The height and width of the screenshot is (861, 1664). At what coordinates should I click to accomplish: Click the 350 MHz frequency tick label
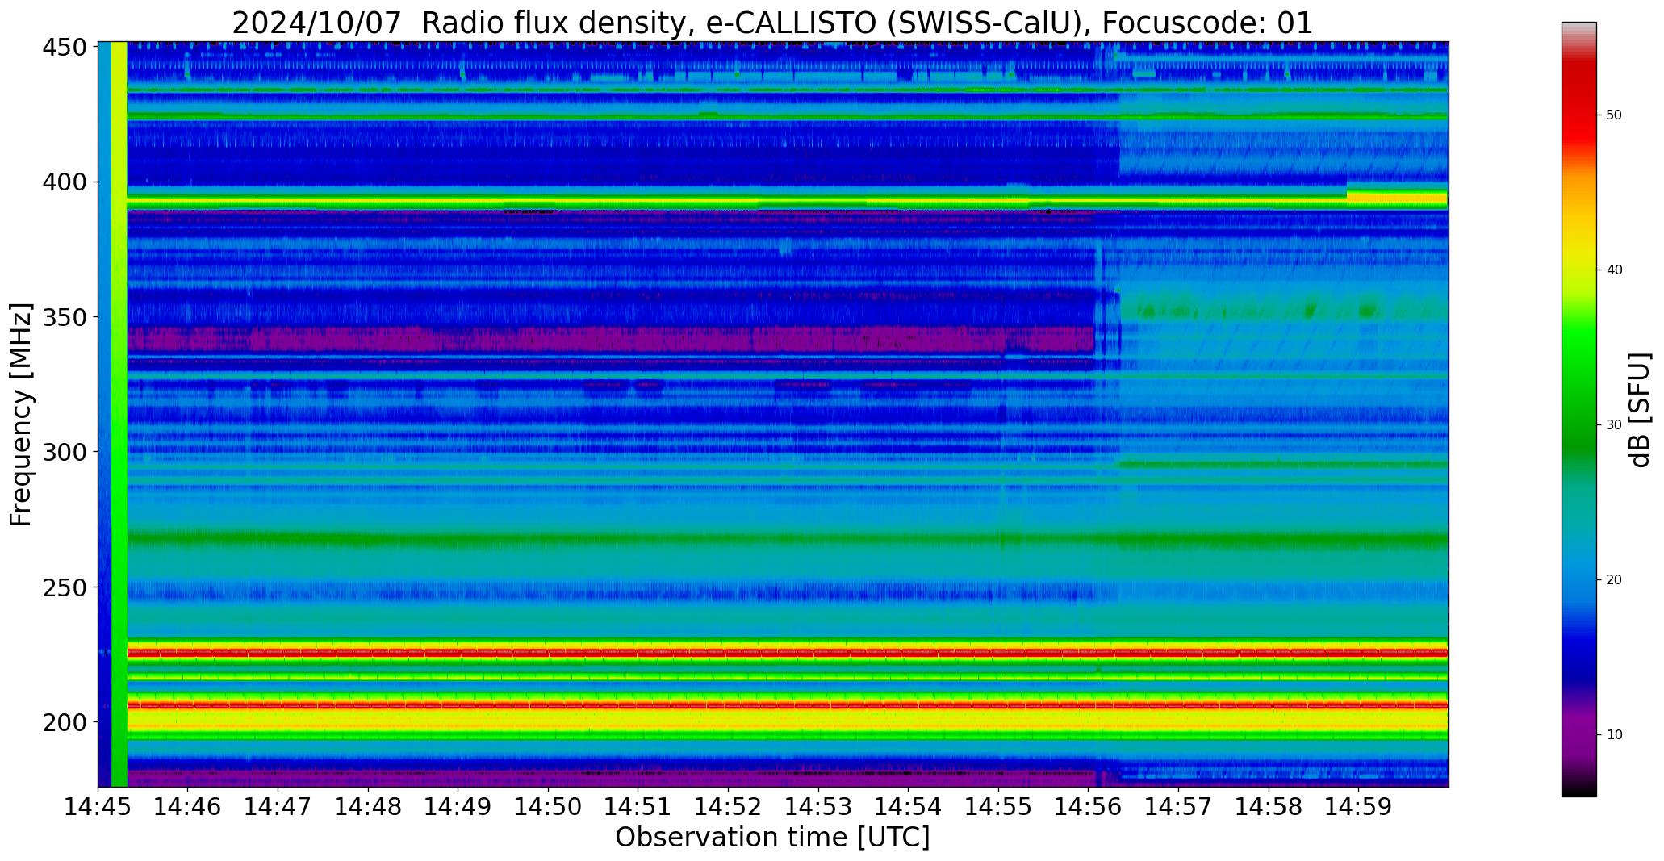click(65, 317)
